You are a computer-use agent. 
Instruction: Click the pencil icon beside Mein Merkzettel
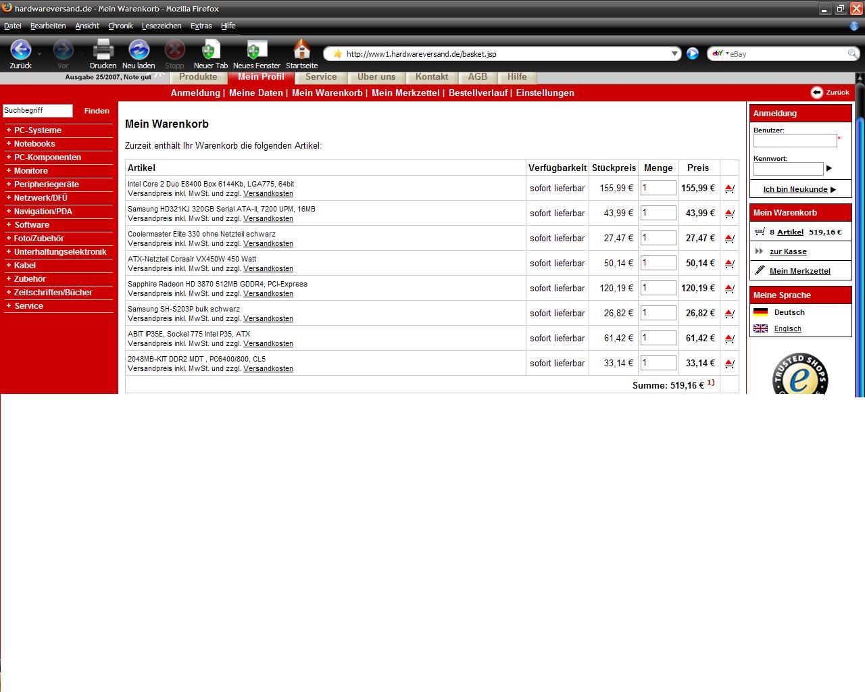[760, 270]
